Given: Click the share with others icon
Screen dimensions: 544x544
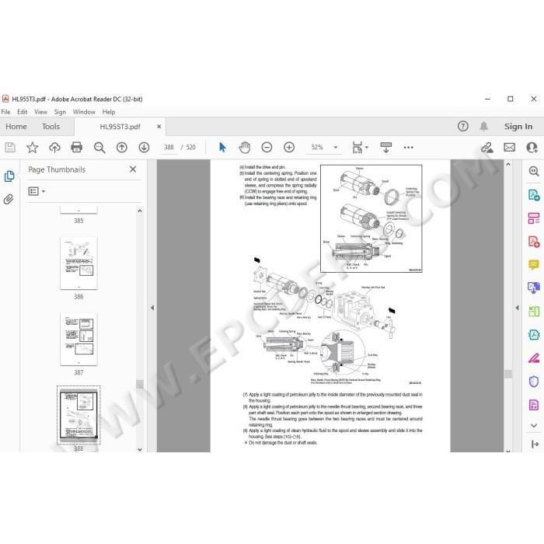Looking at the screenshot, I should [532, 148].
